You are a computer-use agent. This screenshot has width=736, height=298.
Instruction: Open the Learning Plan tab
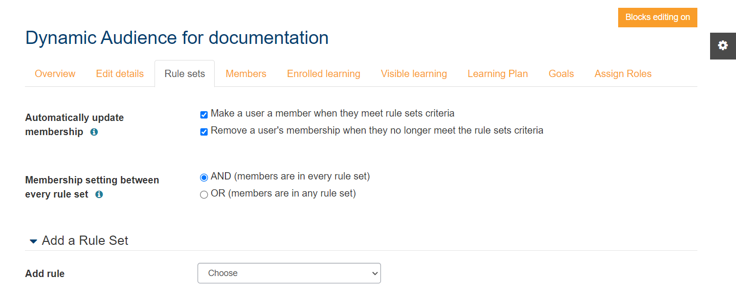[x=497, y=73]
